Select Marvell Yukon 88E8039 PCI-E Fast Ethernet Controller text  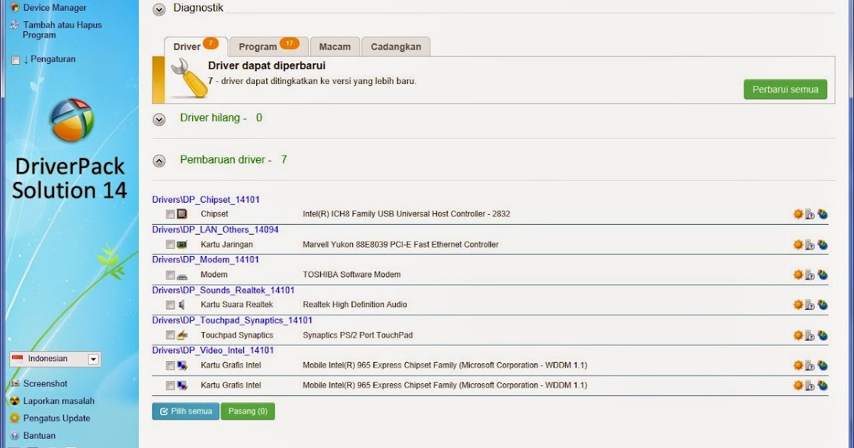click(401, 245)
